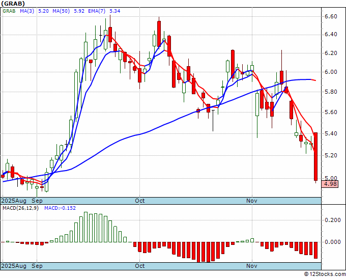
Task: Click the EMA(7) legend label
Action: click(x=97, y=11)
